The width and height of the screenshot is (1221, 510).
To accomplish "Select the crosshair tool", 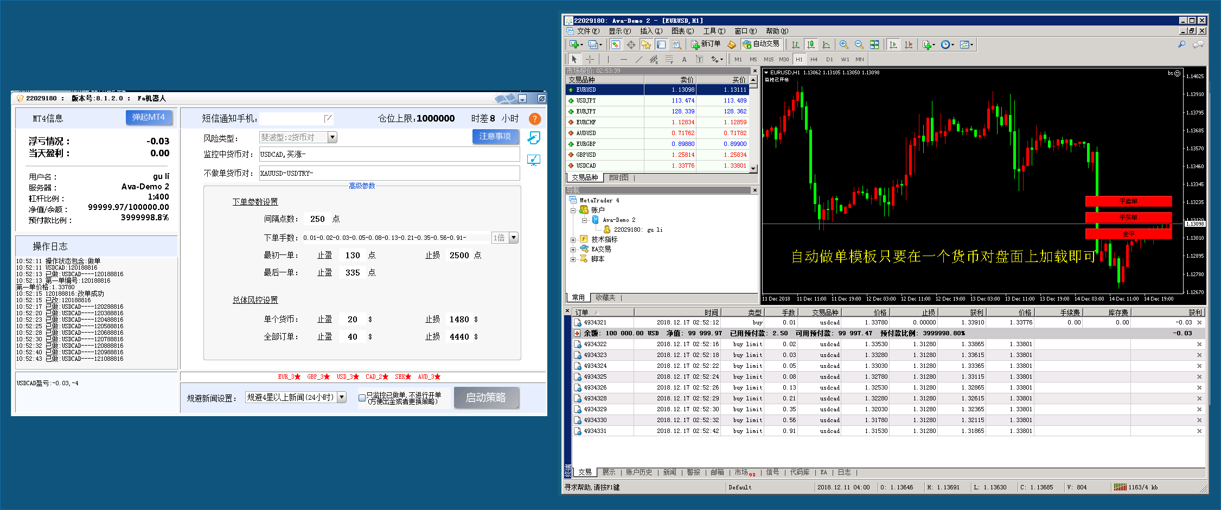I will click(x=590, y=59).
